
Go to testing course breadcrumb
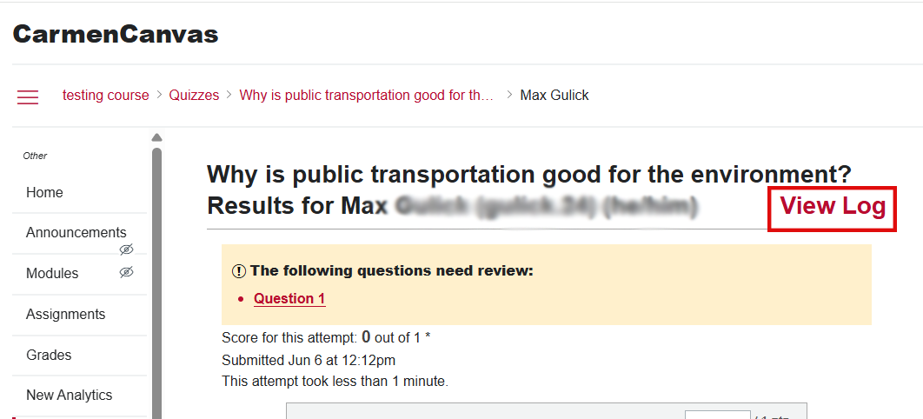point(105,96)
